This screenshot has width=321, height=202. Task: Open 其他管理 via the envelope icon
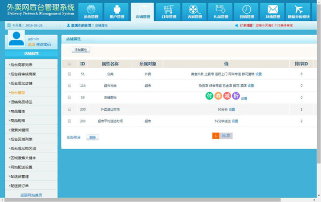click(273, 10)
